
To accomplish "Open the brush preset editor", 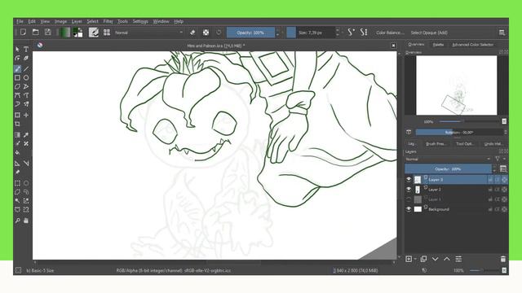I will pyautogui.click(x=94, y=33).
